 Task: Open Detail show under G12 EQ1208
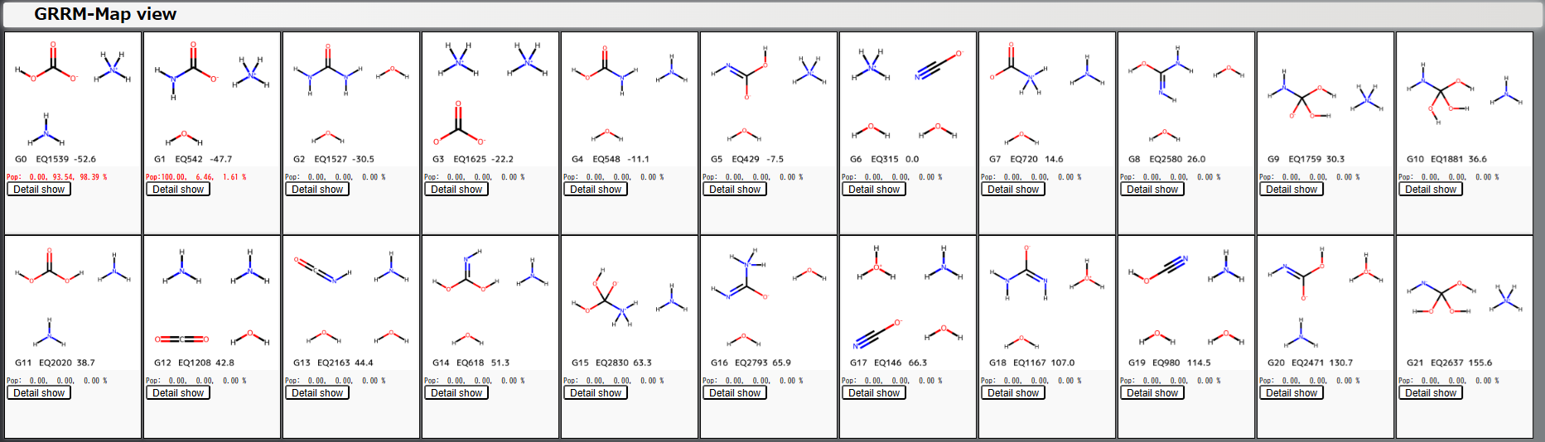[178, 393]
